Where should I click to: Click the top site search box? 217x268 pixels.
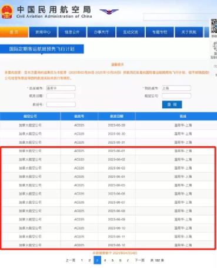coord(176,17)
